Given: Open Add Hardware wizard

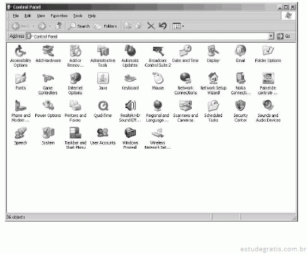Looking at the screenshot, I should [48, 54].
